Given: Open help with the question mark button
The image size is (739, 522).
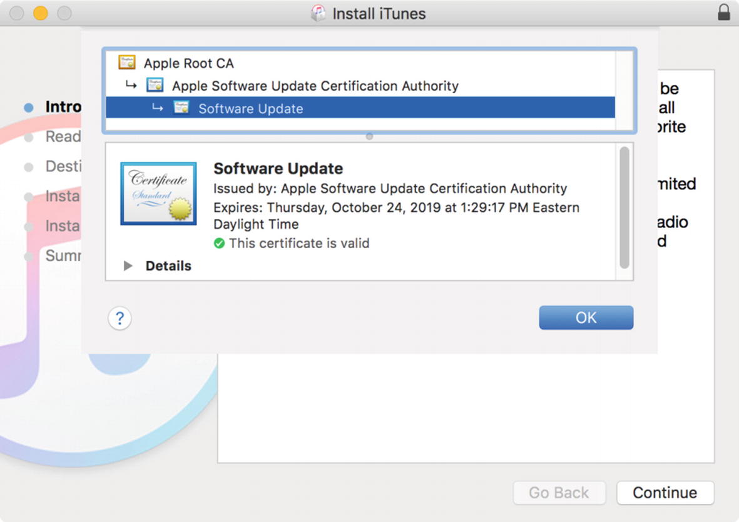Looking at the screenshot, I should click(120, 318).
